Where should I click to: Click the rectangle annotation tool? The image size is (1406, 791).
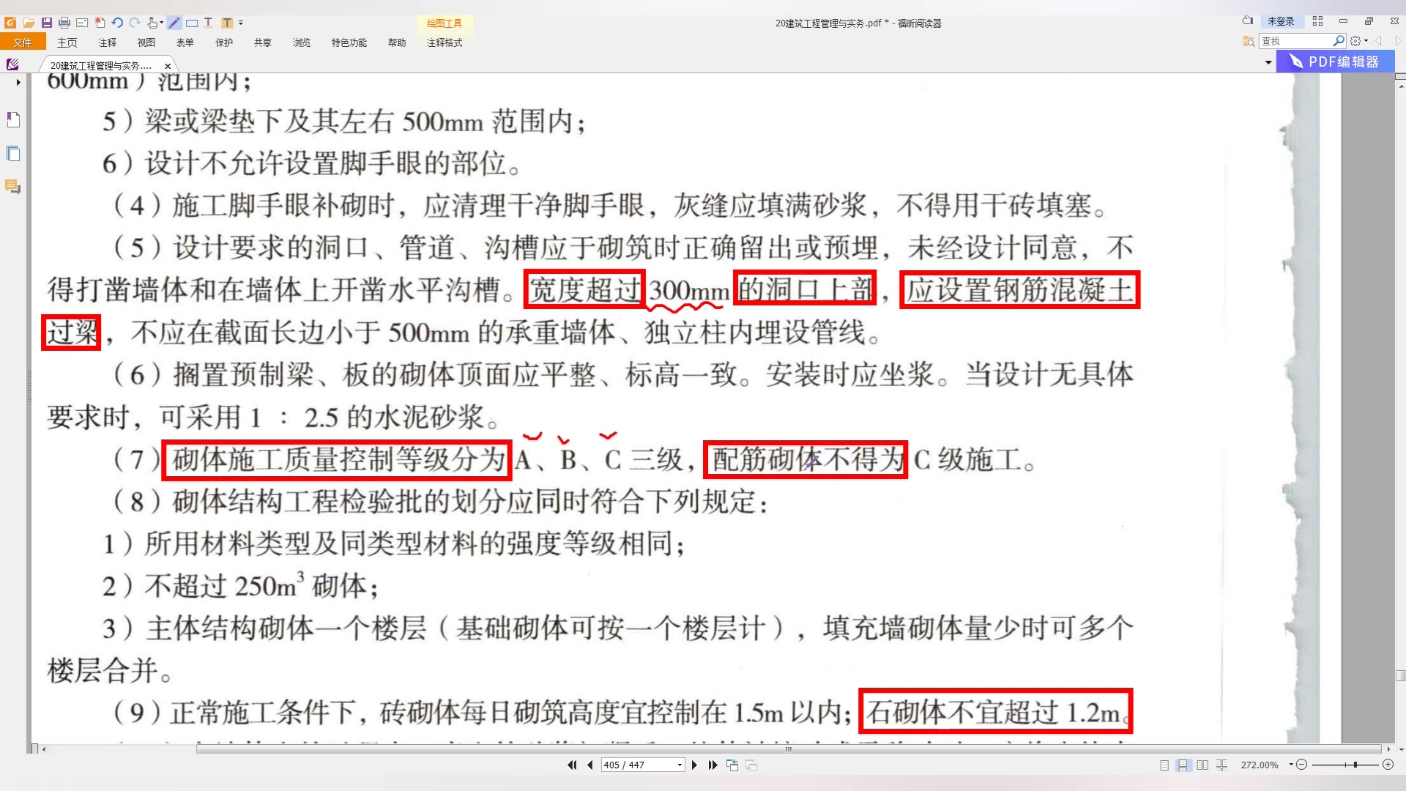coord(192,23)
